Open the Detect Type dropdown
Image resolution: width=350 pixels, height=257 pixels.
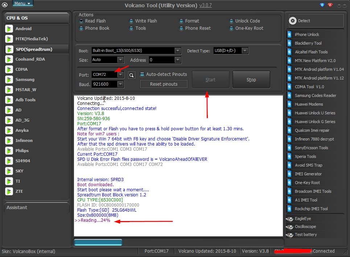(x=245, y=51)
